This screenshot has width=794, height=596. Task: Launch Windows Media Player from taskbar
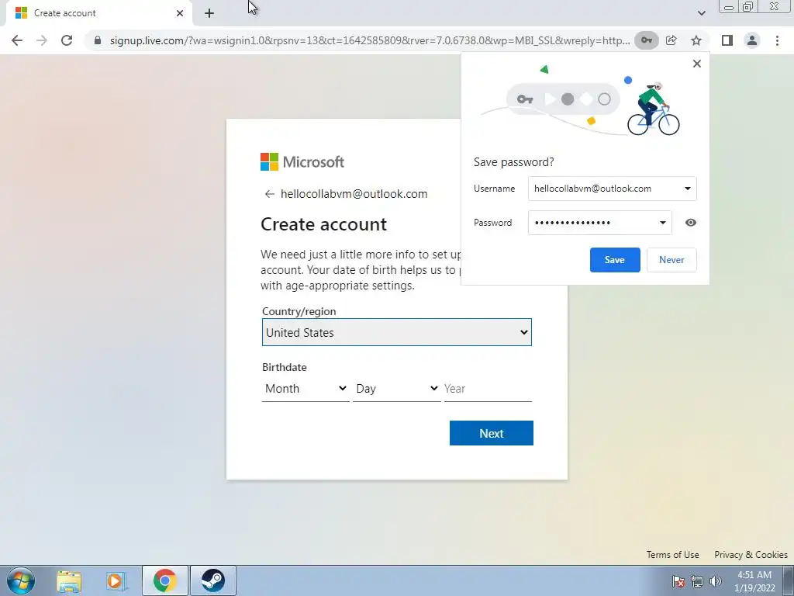[x=116, y=580]
